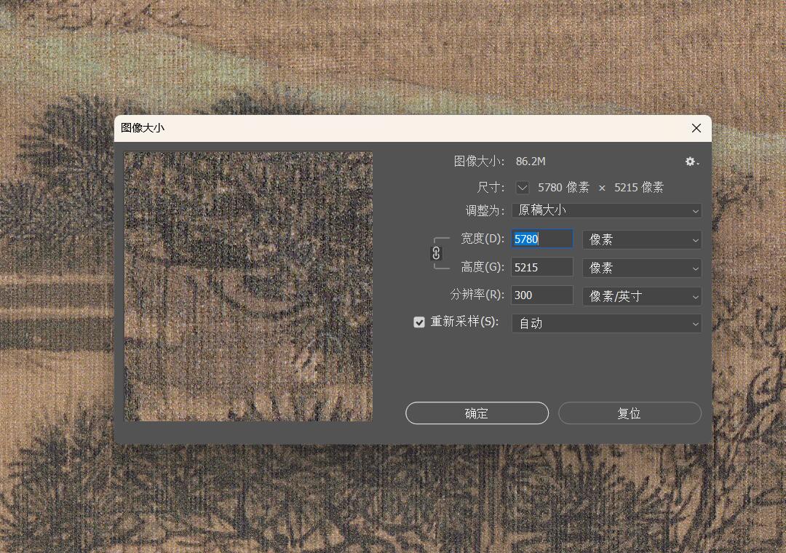The height and width of the screenshot is (553, 786).
Task: Click the 分辨率(R) input field showing 300
Action: (542, 295)
